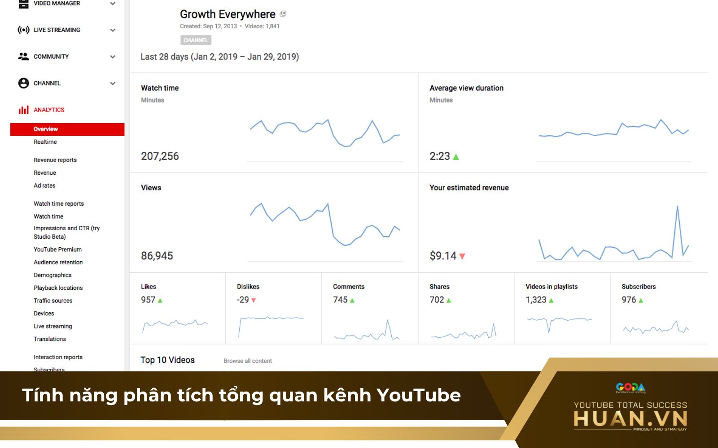Click the Growth Everywhere channel title
718x448 pixels.
[x=228, y=14]
